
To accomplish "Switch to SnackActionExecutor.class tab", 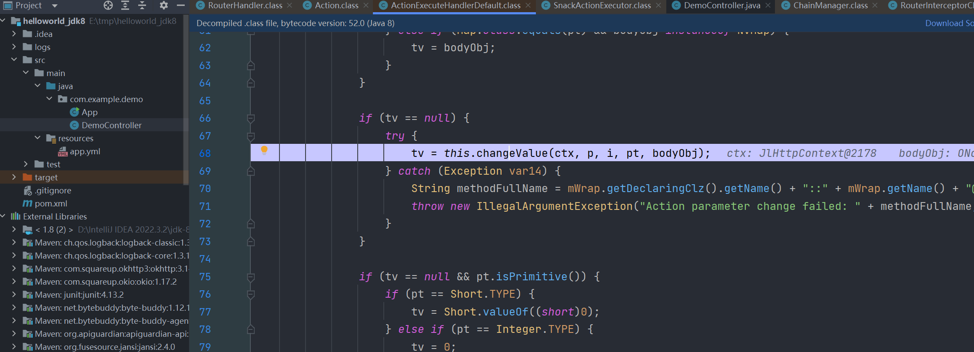I will (602, 6).
